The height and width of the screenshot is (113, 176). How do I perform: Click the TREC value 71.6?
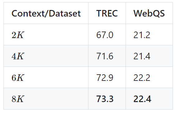[105, 56]
